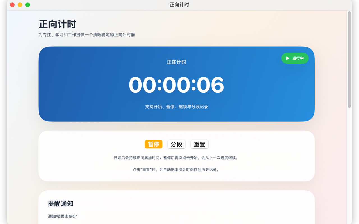Pause the timer with the 暂停 button
359x224 pixels.
[x=153, y=144]
